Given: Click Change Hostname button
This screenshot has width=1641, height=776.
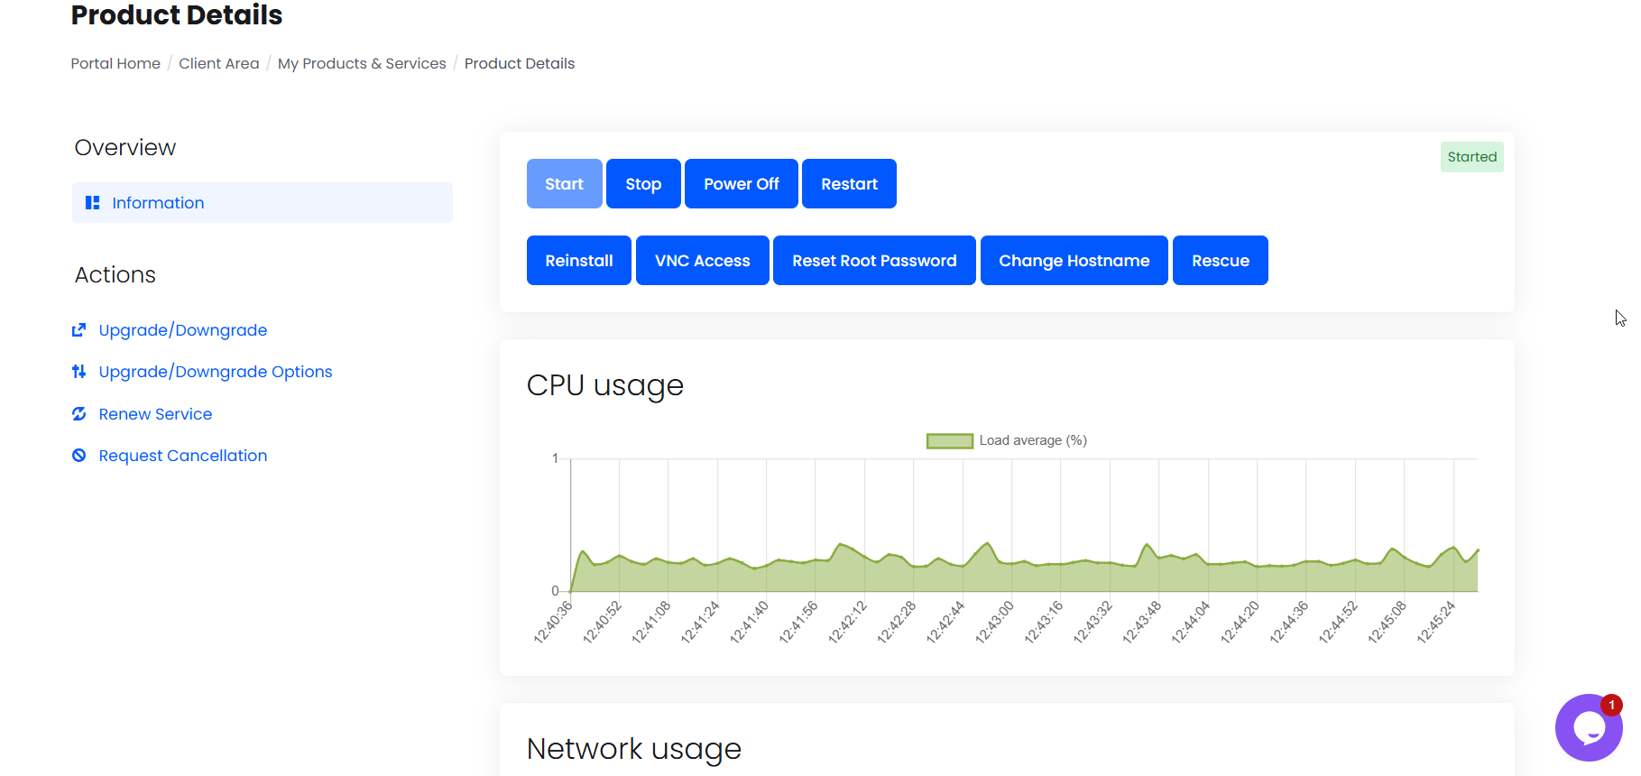Looking at the screenshot, I should click(1074, 260).
